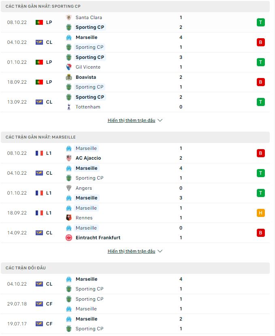The height and width of the screenshot is (336, 275).
Task: Click the green T badge for Santa Clara match
Action: (x=260, y=22)
